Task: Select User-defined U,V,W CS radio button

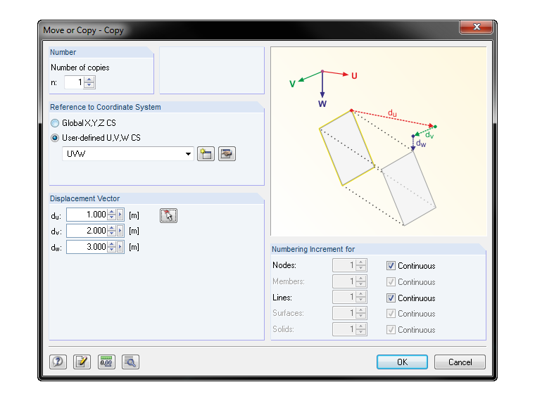Action: (x=55, y=138)
